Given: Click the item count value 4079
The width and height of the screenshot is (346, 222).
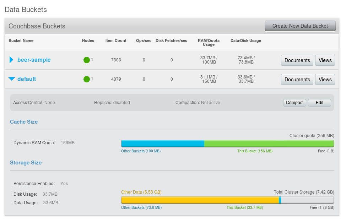Looking at the screenshot, I should 116,79.
